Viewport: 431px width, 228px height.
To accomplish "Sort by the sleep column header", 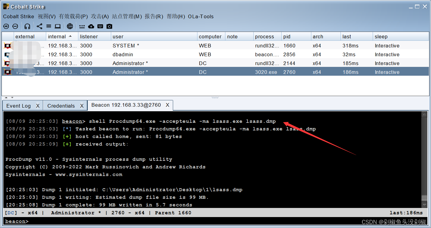I will click(x=401, y=36).
